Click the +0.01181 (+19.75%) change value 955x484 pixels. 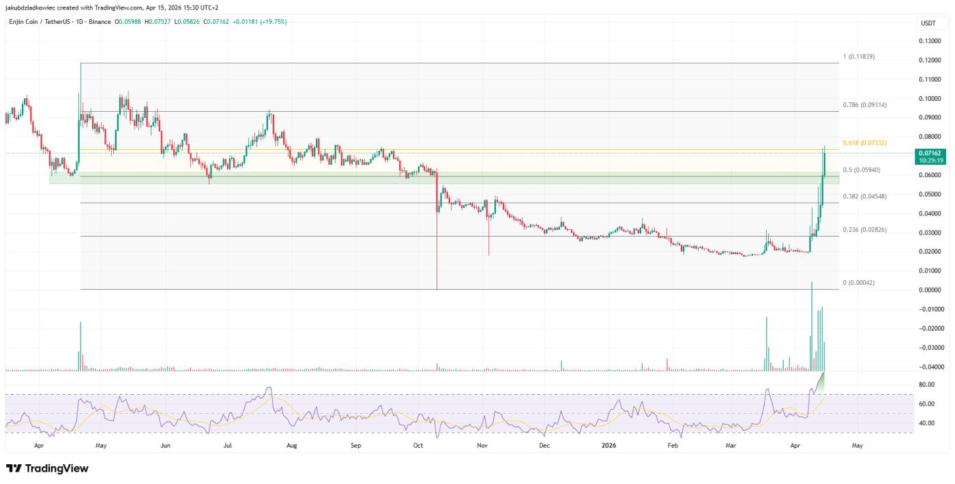(259, 22)
